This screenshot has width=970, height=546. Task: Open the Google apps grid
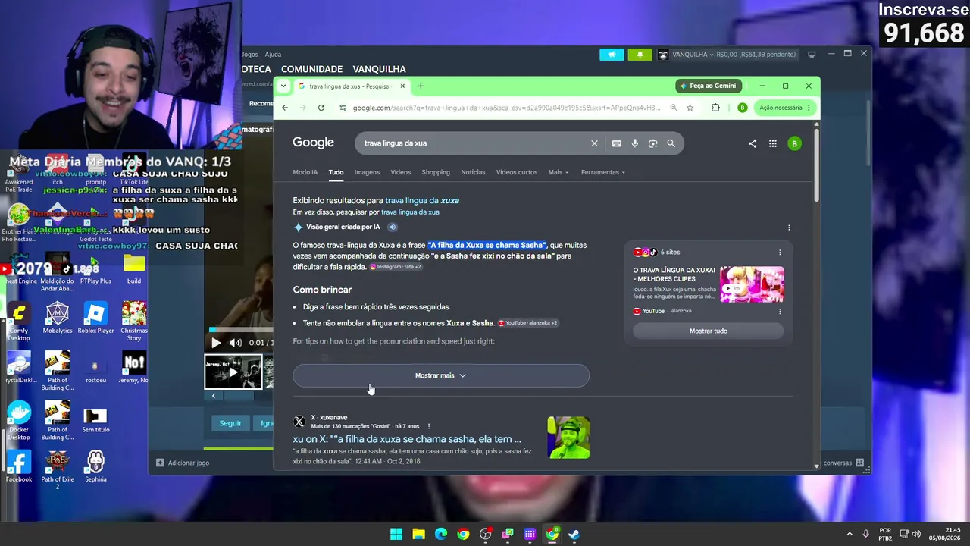click(x=773, y=143)
